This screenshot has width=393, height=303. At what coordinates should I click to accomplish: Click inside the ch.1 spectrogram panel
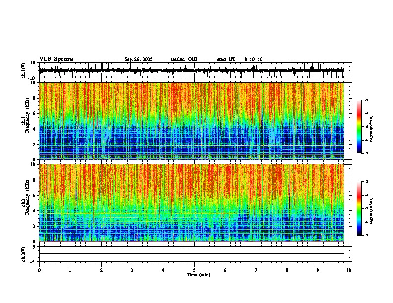(x=192, y=121)
